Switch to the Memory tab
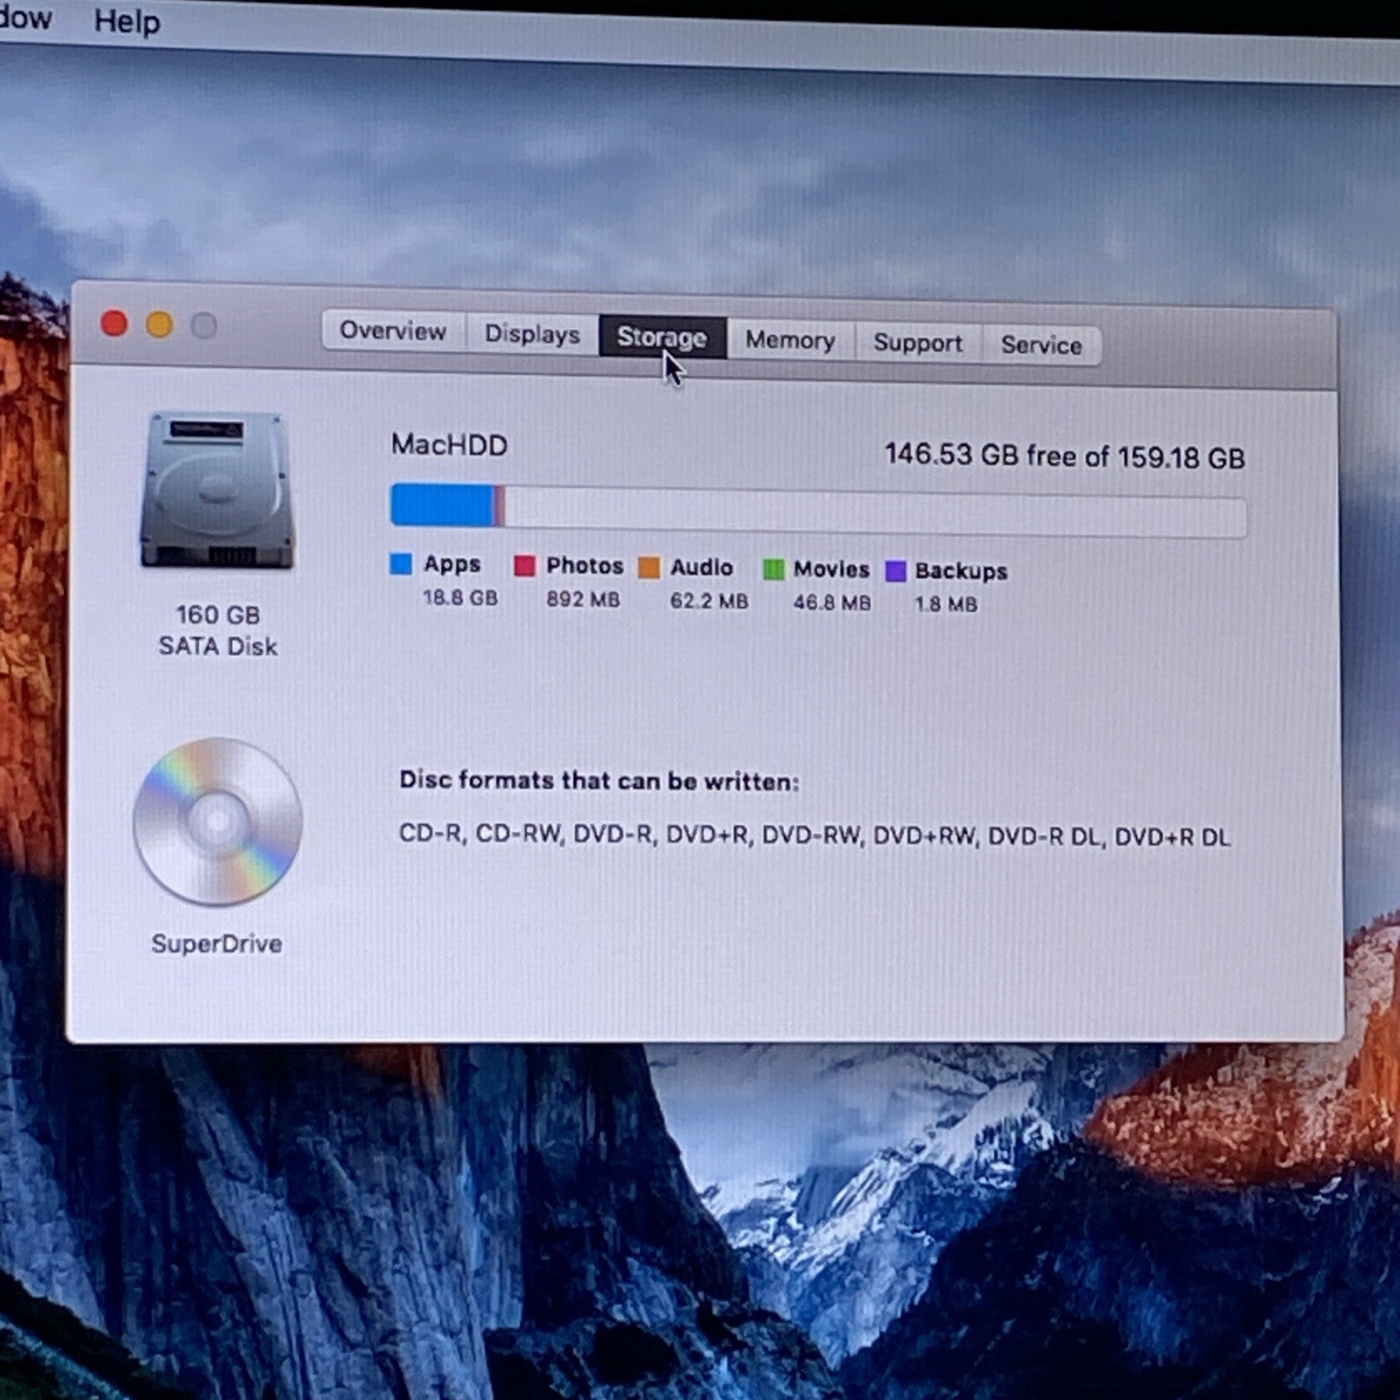 click(x=790, y=340)
